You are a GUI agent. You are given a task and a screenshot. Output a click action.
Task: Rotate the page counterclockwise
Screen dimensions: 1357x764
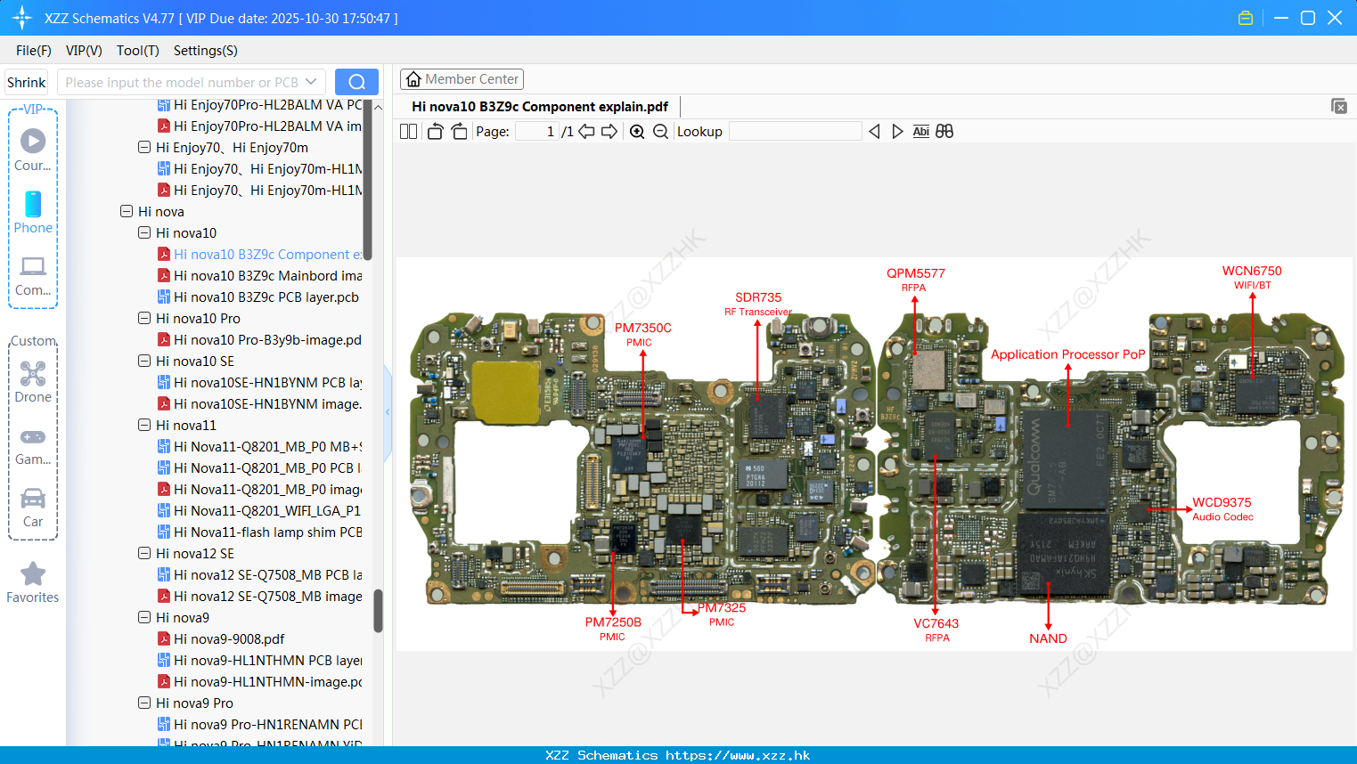[x=435, y=132]
